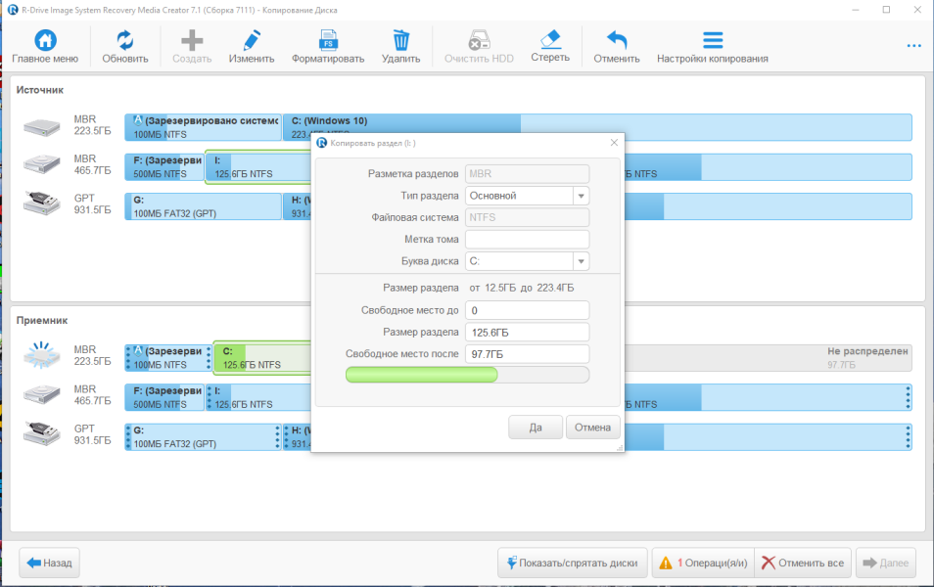Click the Метка тома input field
934x587 pixels.
click(527, 240)
